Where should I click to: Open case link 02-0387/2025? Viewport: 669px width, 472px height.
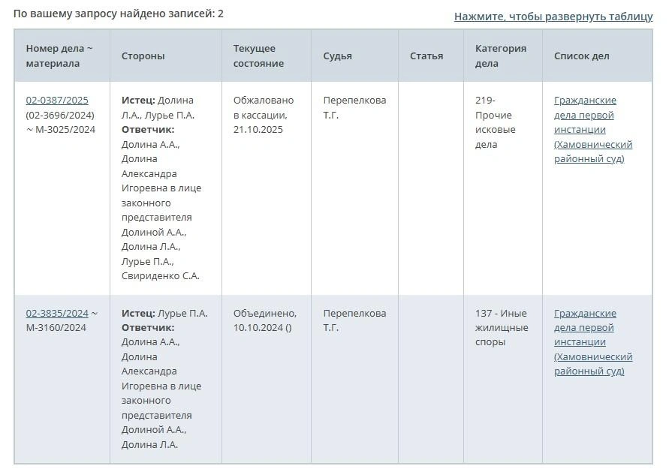coord(57,101)
